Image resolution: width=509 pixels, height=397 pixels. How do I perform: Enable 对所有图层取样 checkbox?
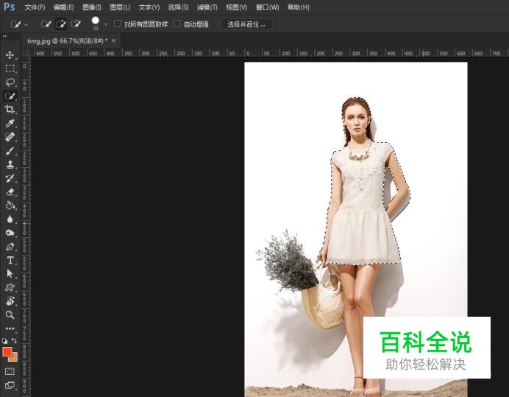[x=118, y=24]
